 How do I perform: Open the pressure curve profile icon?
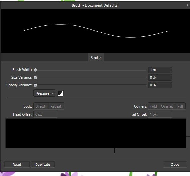(x=60, y=93)
